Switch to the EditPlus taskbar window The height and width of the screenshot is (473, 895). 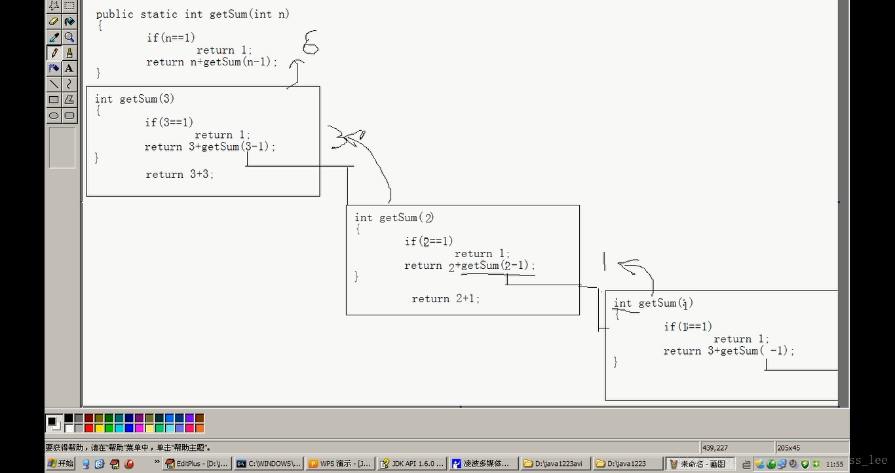click(x=197, y=464)
